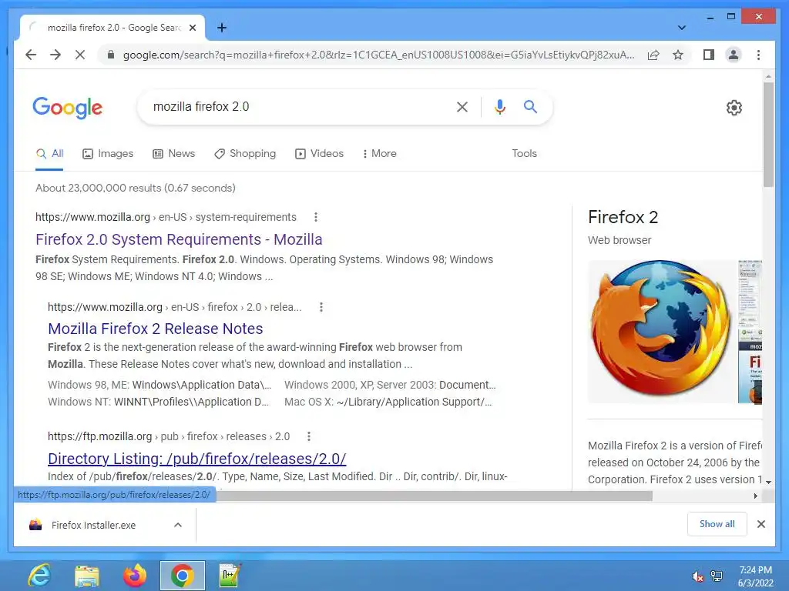Switch to the News results tab
The height and width of the screenshot is (591, 789).
pos(174,153)
